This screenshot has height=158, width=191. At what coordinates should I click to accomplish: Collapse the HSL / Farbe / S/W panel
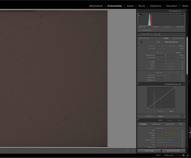point(184,120)
